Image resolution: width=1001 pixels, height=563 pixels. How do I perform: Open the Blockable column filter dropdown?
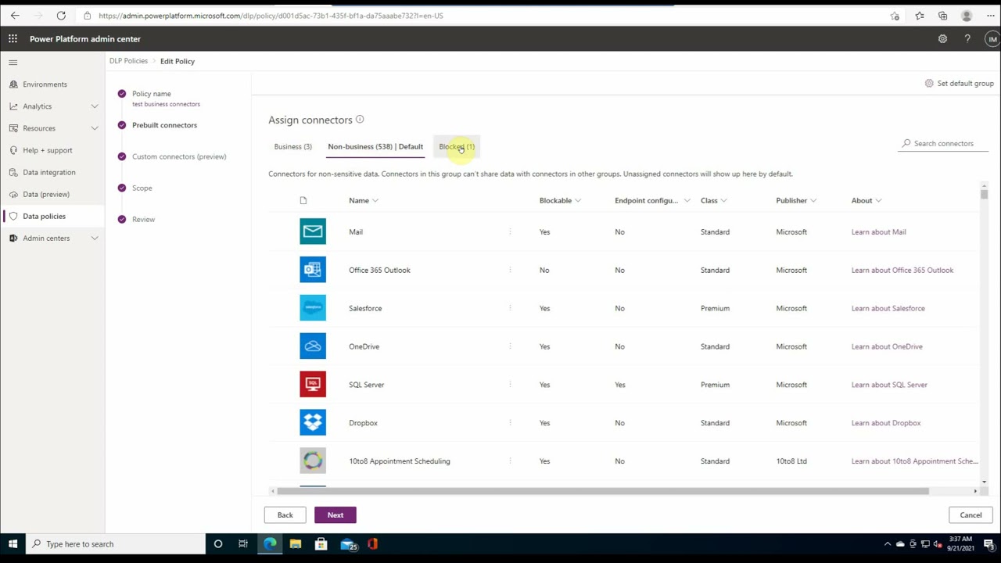[x=578, y=201]
